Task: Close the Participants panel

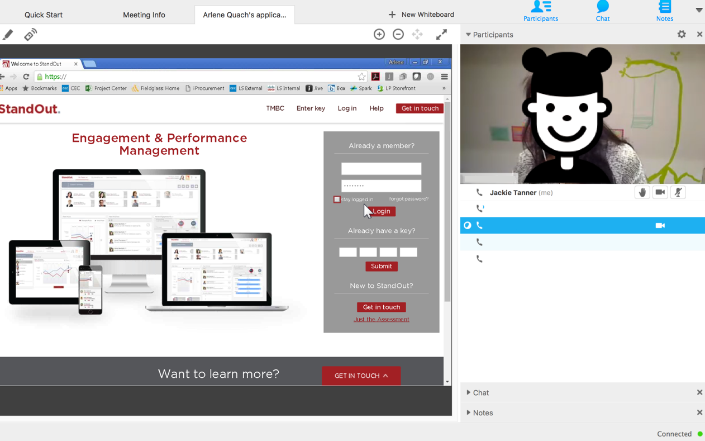Action: pyautogui.click(x=699, y=35)
